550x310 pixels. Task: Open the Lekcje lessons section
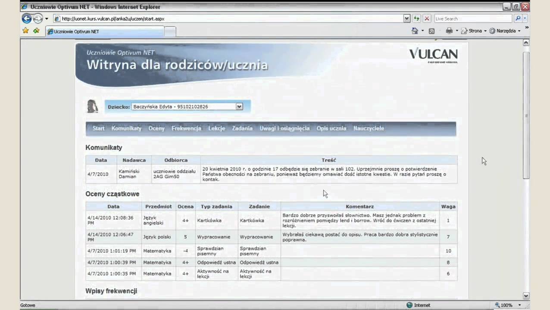(x=216, y=128)
